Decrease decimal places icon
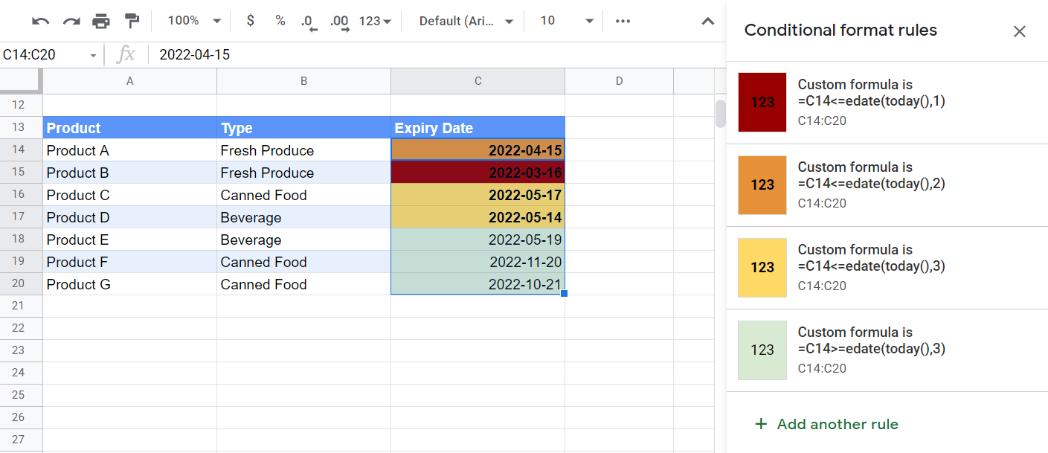Screen dimensions: 1048x453 tap(308, 21)
